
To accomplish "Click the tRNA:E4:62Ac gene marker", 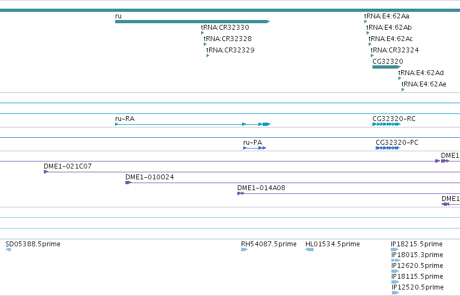I will tap(370, 44).
